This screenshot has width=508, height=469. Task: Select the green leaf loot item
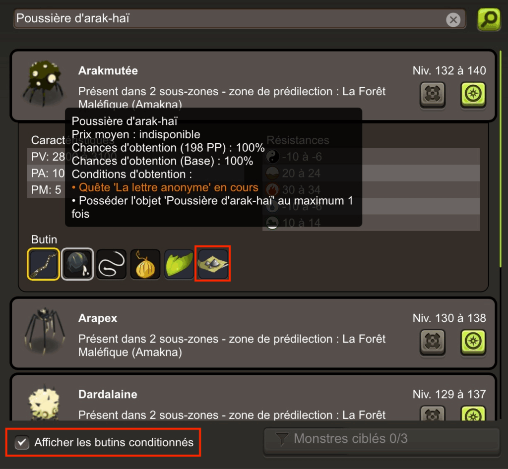click(179, 264)
